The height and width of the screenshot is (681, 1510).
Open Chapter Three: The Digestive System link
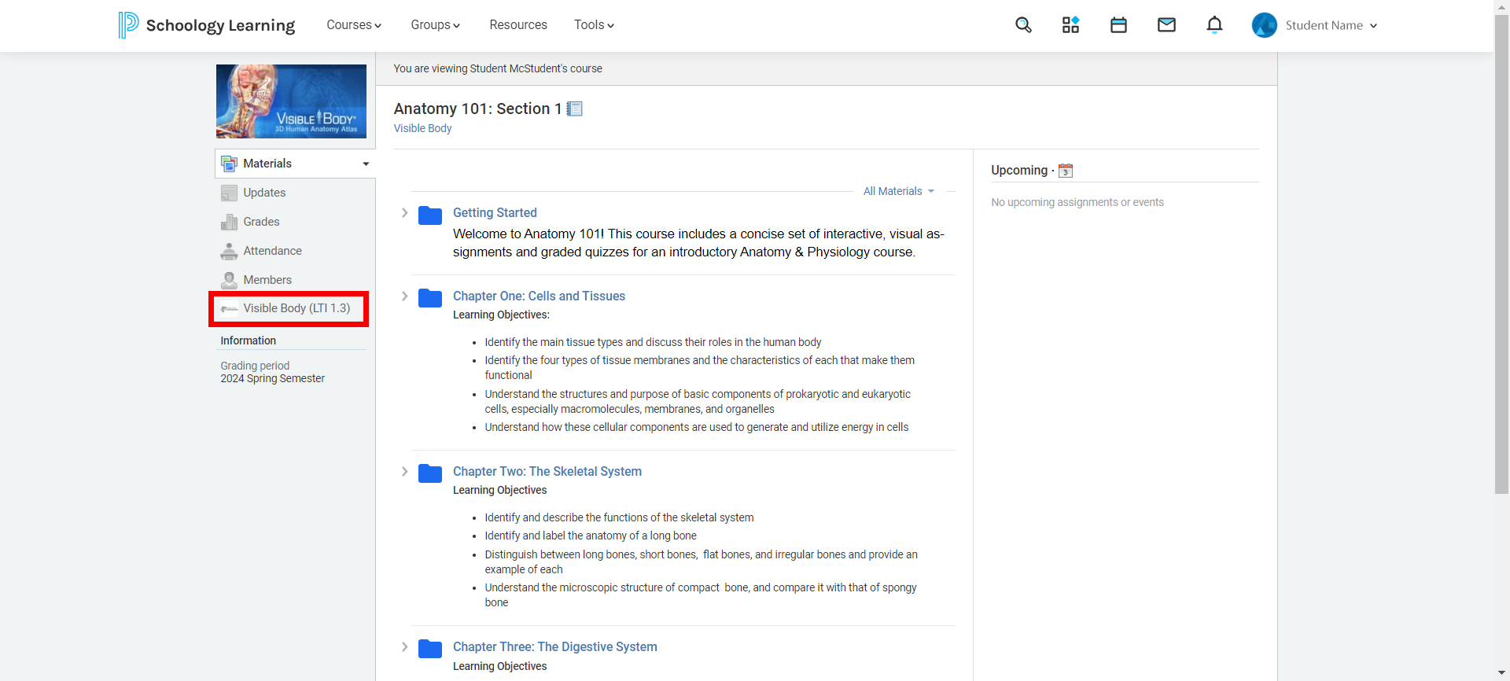[x=555, y=646]
